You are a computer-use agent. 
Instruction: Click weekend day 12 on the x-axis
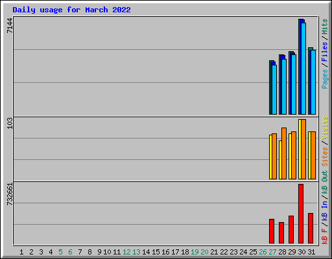pyautogui.click(x=126, y=252)
